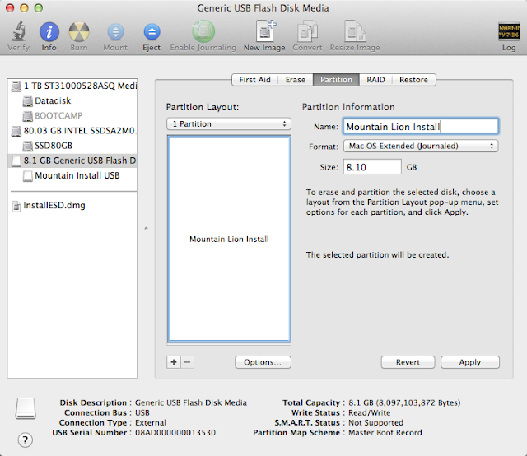Click the Mount toolbar icon
527x456 pixels.
coord(115,31)
